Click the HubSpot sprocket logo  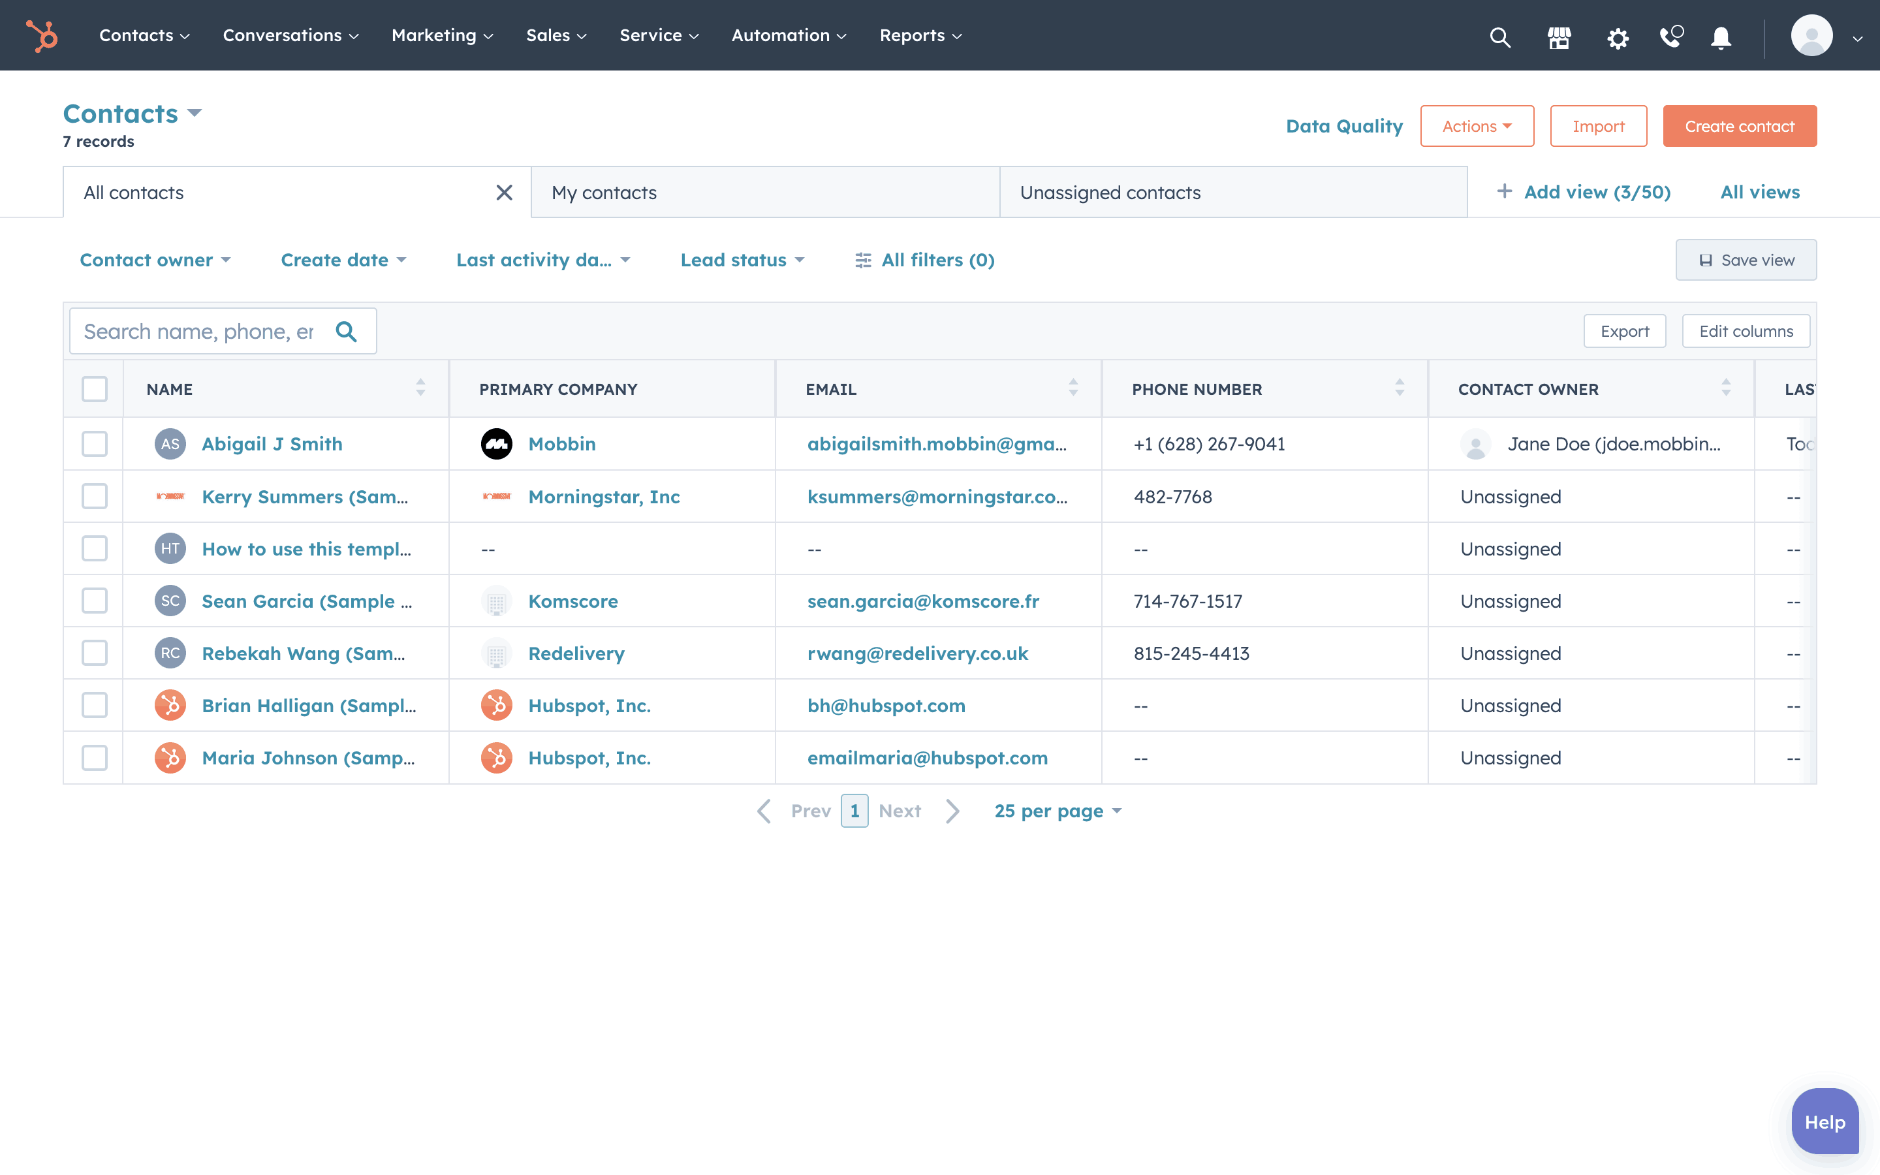(x=42, y=36)
